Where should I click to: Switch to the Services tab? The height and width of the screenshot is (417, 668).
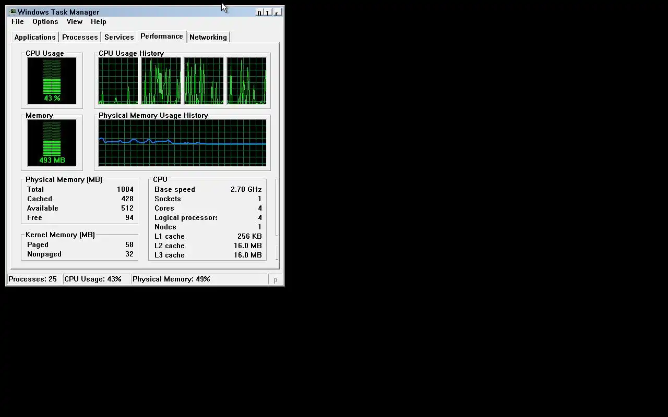pos(119,37)
